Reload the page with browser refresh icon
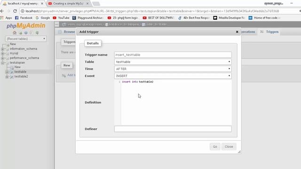The image size is (301, 169). pyautogui.click(x=15, y=11)
